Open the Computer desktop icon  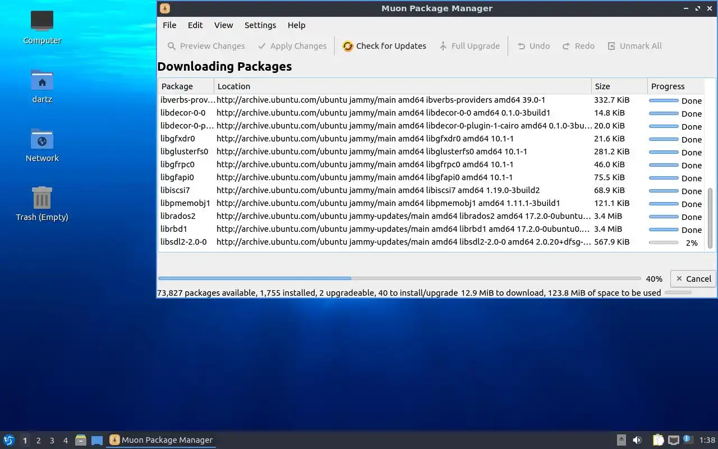point(42,27)
